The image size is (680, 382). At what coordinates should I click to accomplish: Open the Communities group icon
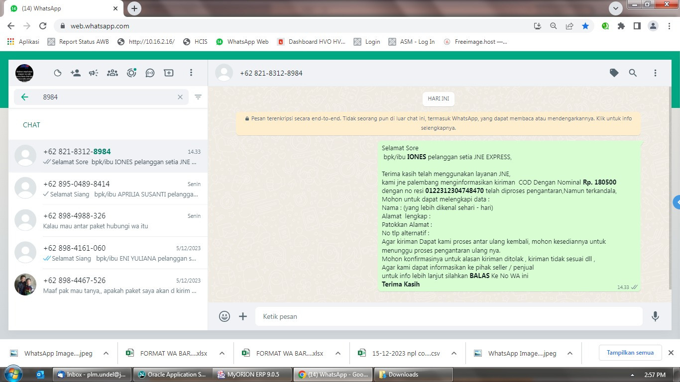tap(113, 73)
